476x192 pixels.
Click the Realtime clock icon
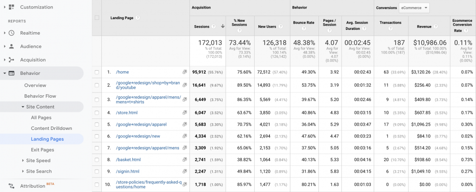(x=11, y=33)
